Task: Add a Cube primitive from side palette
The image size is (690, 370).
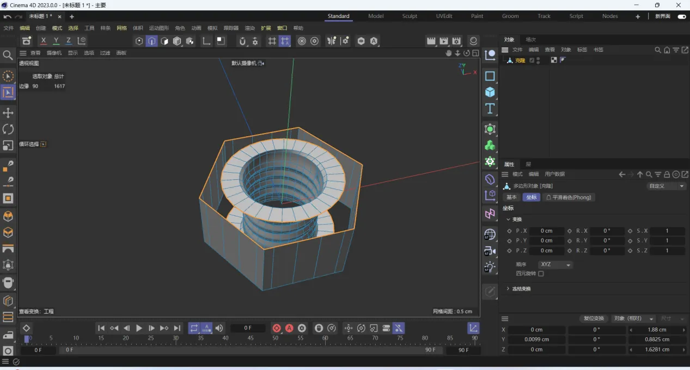Action: (x=490, y=92)
